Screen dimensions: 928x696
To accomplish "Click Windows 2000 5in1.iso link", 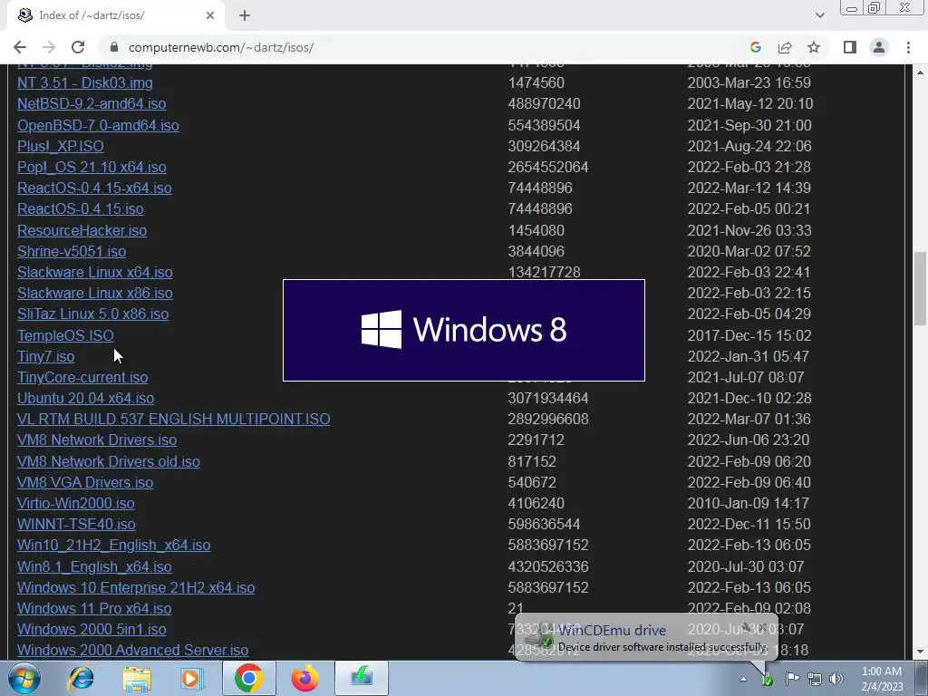I will pos(92,629).
